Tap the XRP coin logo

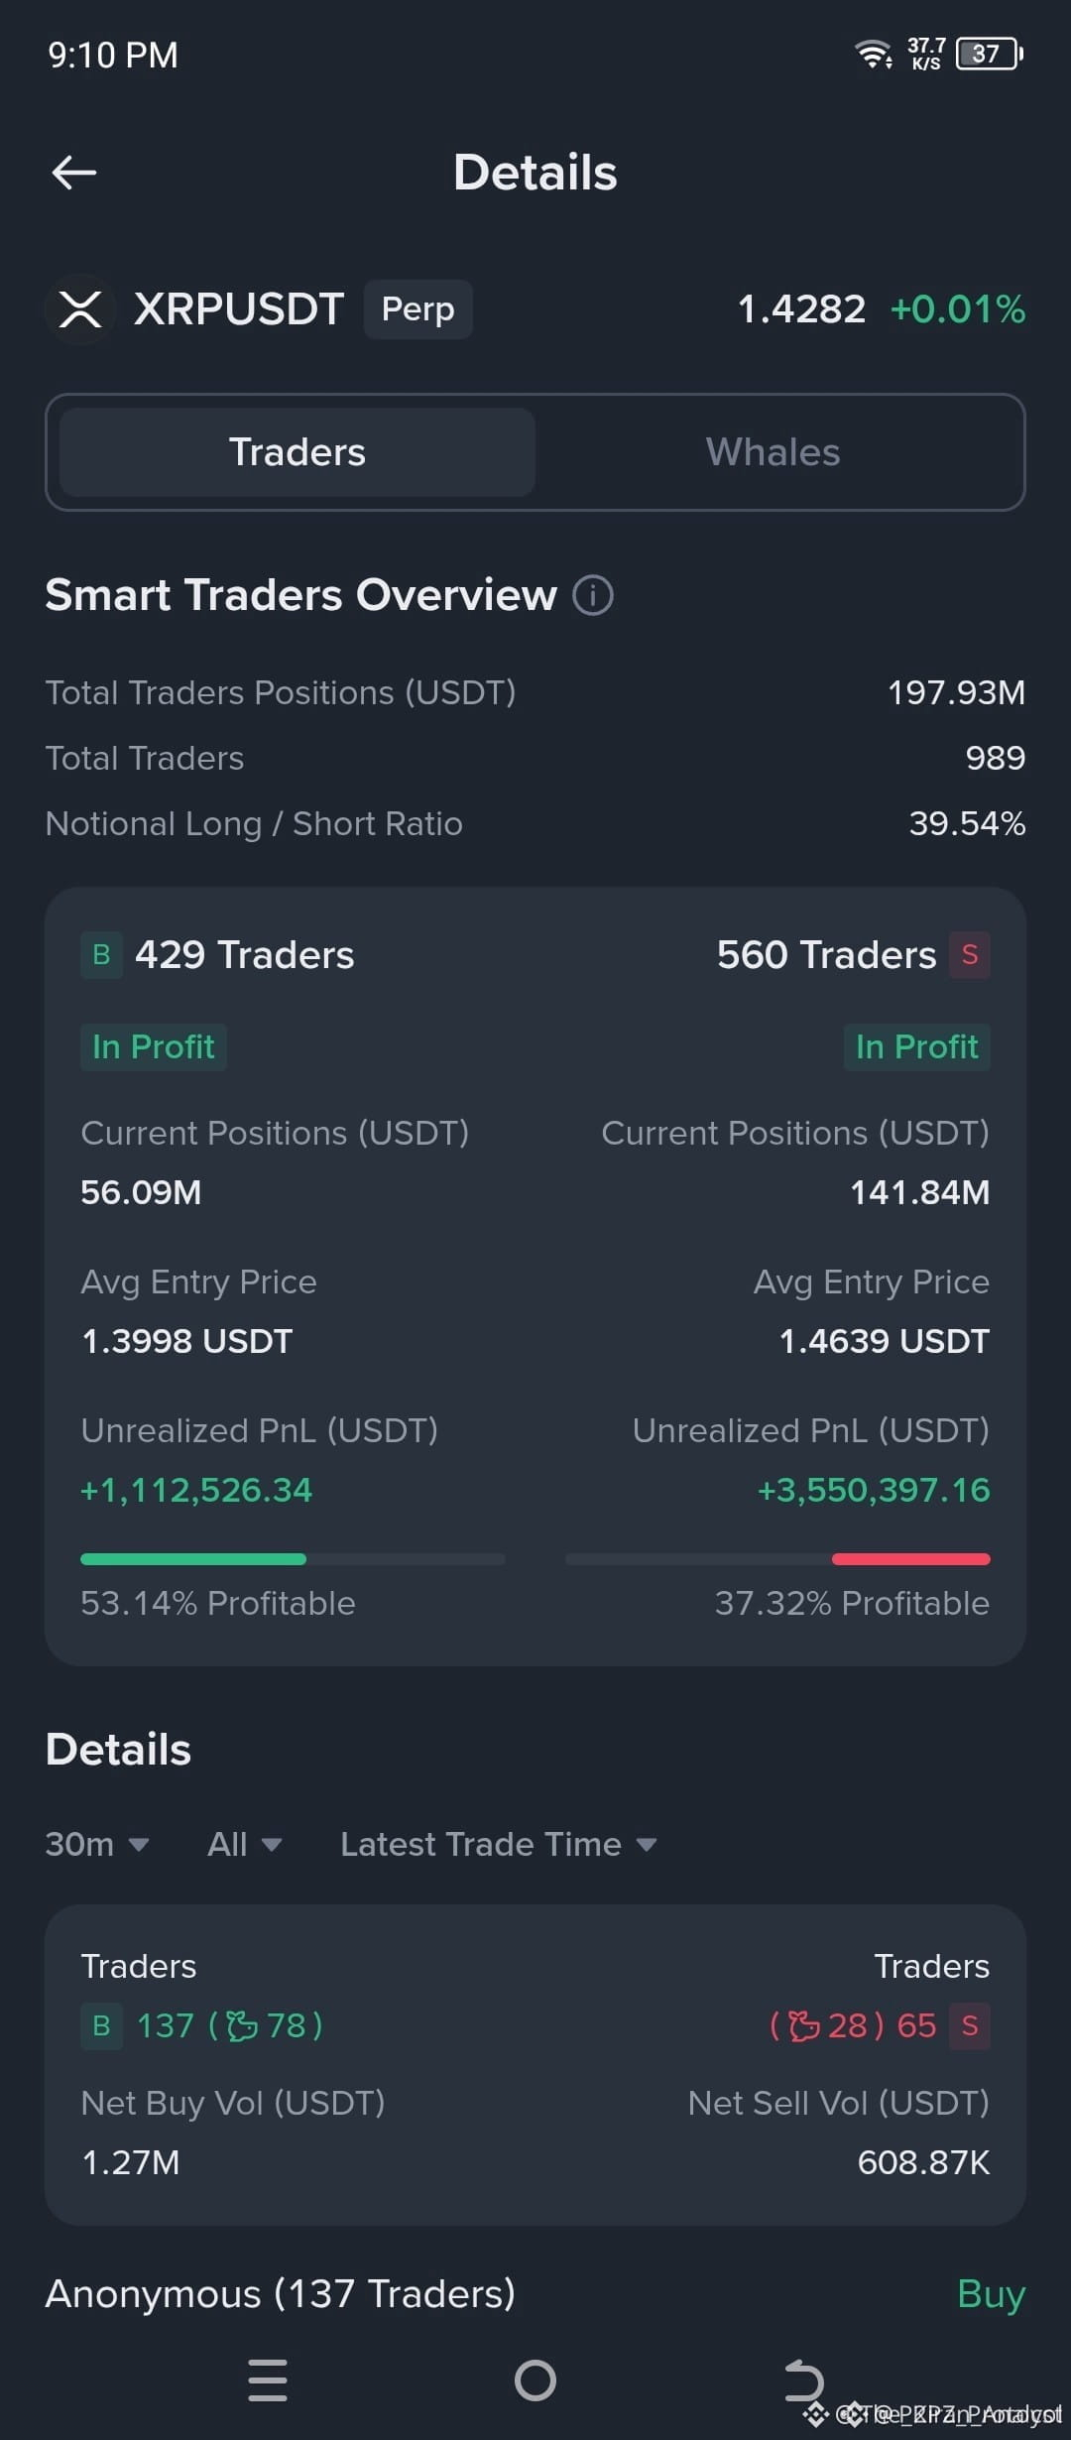tap(79, 309)
